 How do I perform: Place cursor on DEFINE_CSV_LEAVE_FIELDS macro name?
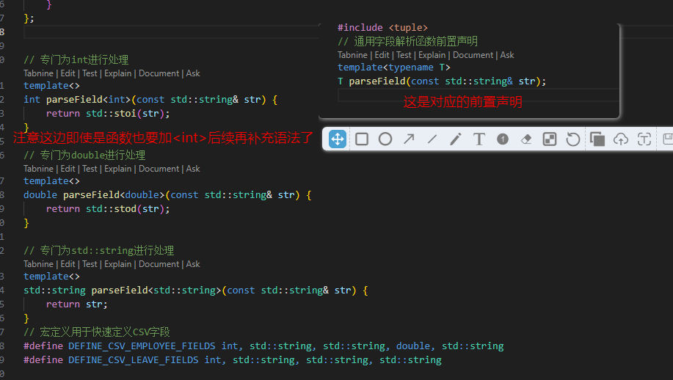(x=134, y=360)
